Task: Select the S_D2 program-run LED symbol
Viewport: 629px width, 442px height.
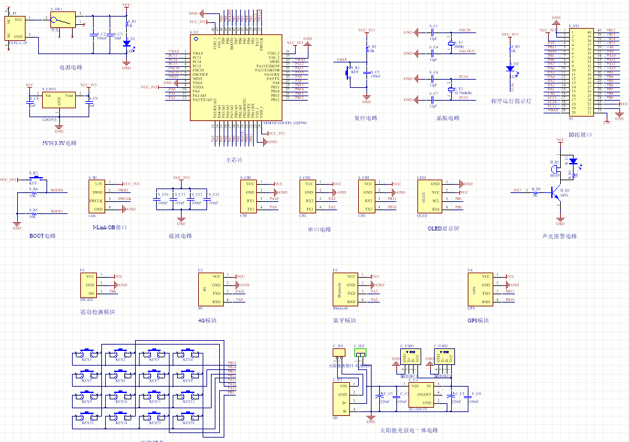Action: coord(510,69)
